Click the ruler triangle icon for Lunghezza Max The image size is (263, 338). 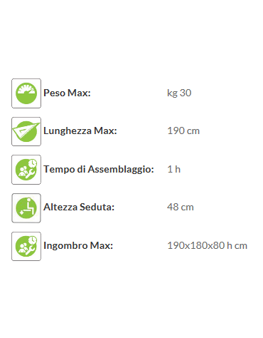coord(26,131)
